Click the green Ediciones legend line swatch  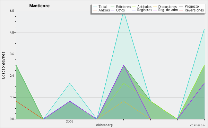pos(112,7)
